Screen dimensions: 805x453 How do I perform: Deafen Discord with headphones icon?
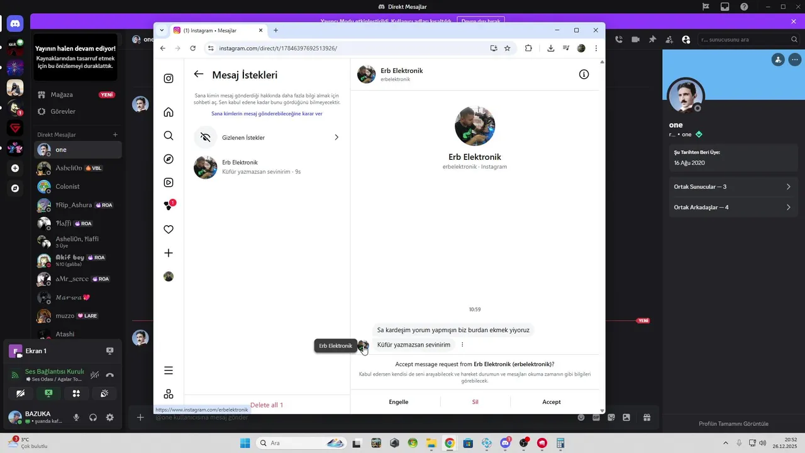(x=93, y=417)
